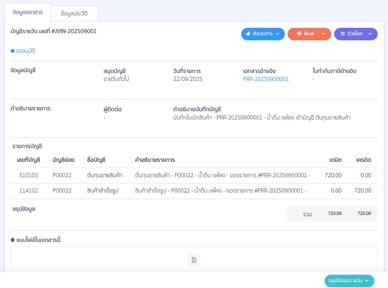Click the file upload icon in attachment area

point(194,260)
